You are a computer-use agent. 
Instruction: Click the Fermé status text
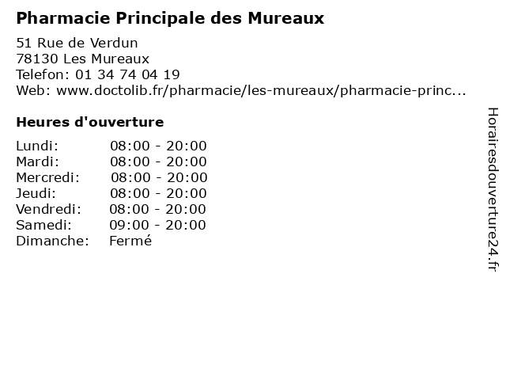(130, 241)
